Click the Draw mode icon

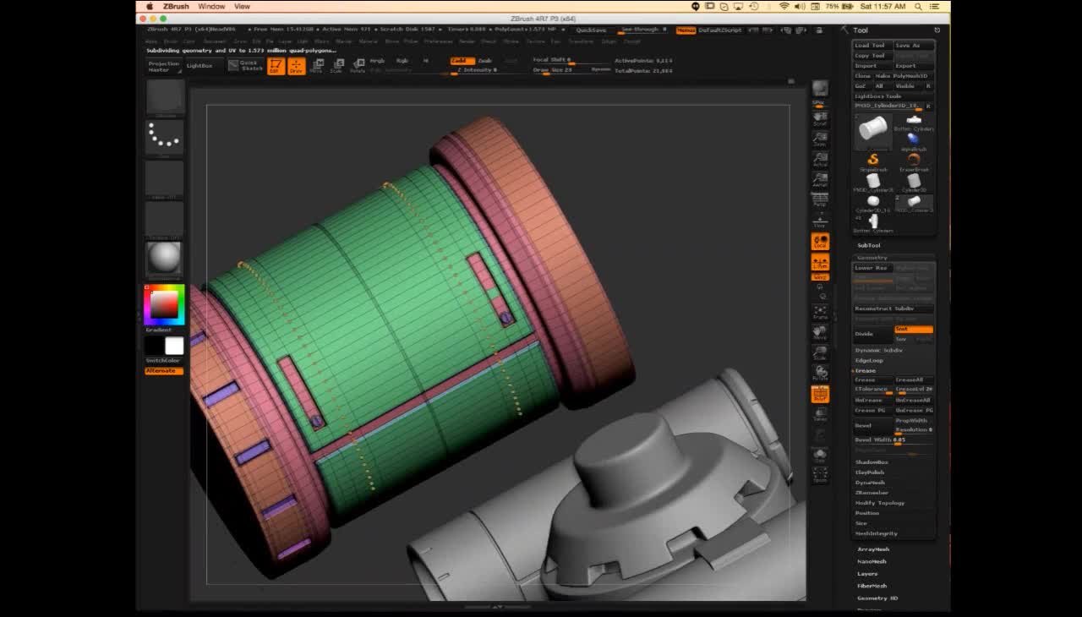pyautogui.click(x=296, y=66)
